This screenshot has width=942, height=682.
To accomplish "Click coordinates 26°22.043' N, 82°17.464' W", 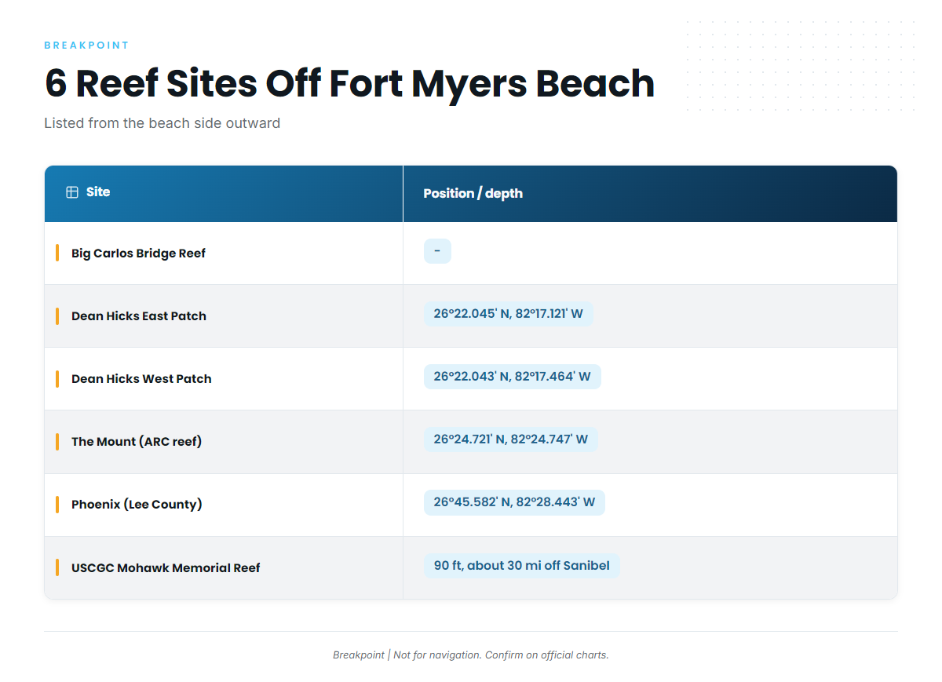I will 513,377.
